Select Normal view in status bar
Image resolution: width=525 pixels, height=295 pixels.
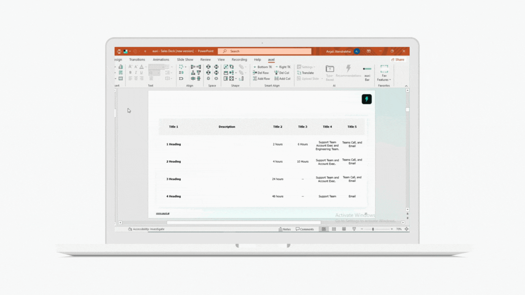(323, 229)
